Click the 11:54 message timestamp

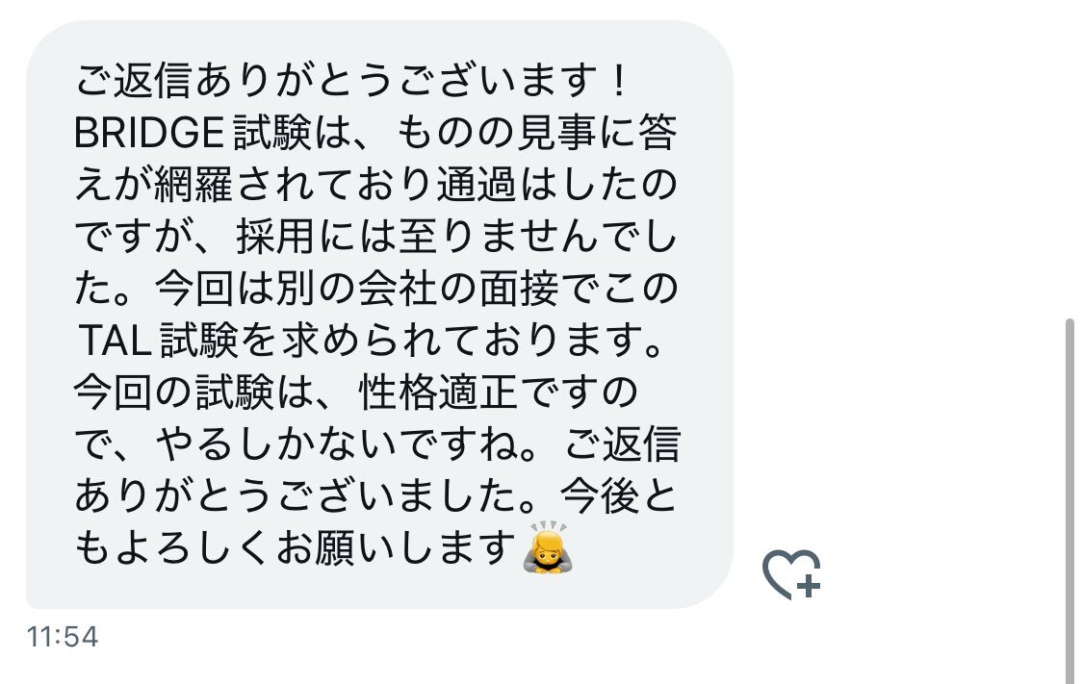[63, 636]
